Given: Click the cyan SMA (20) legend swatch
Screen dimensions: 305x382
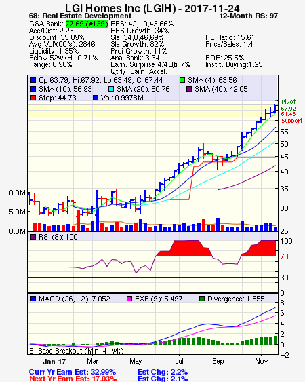Looking at the screenshot, I should [111, 89].
